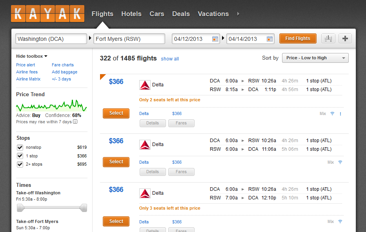The height and width of the screenshot is (232, 366).
Task: Open the departure date calendar icon
Action: (x=215, y=39)
